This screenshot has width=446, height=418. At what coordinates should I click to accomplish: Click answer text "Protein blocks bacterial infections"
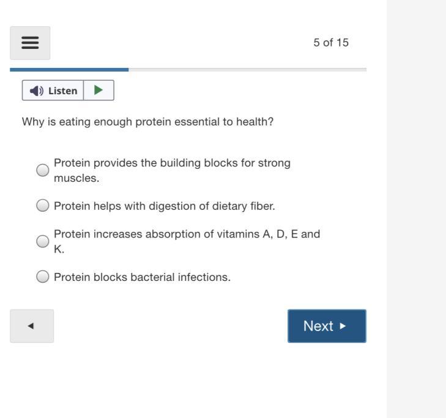(142, 277)
